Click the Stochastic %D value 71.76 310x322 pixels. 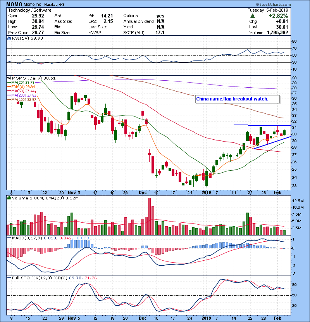coord(90,278)
